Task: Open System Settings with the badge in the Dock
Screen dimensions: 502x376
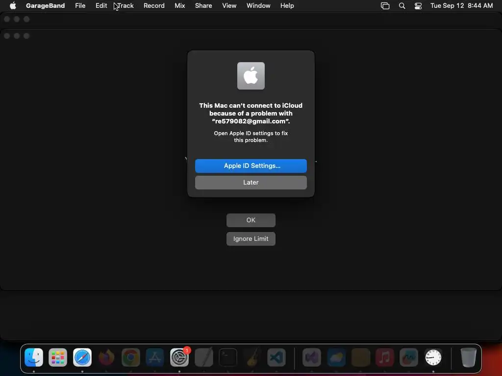Action: point(179,357)
